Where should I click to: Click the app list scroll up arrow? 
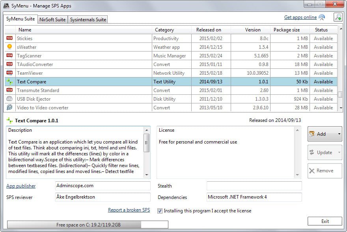341,29
